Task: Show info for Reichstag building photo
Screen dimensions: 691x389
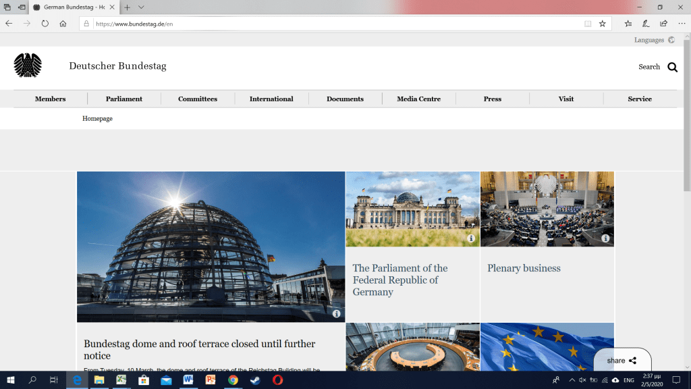Action: coord(471,238)
